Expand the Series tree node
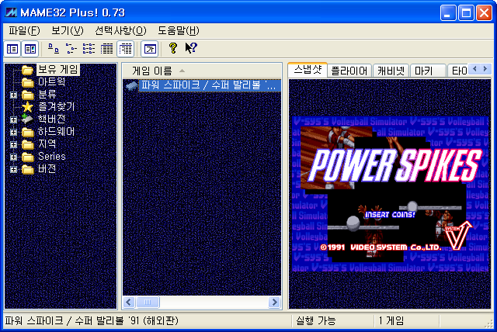The height and width of the screenshot is (332, 497). pyautogui.click(x=13, y=157)
